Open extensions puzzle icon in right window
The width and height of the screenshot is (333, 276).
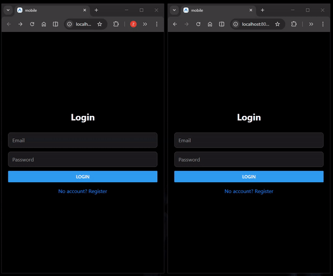[x=293, y=24]
